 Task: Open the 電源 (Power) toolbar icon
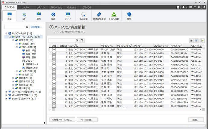[x=53, y=16]
